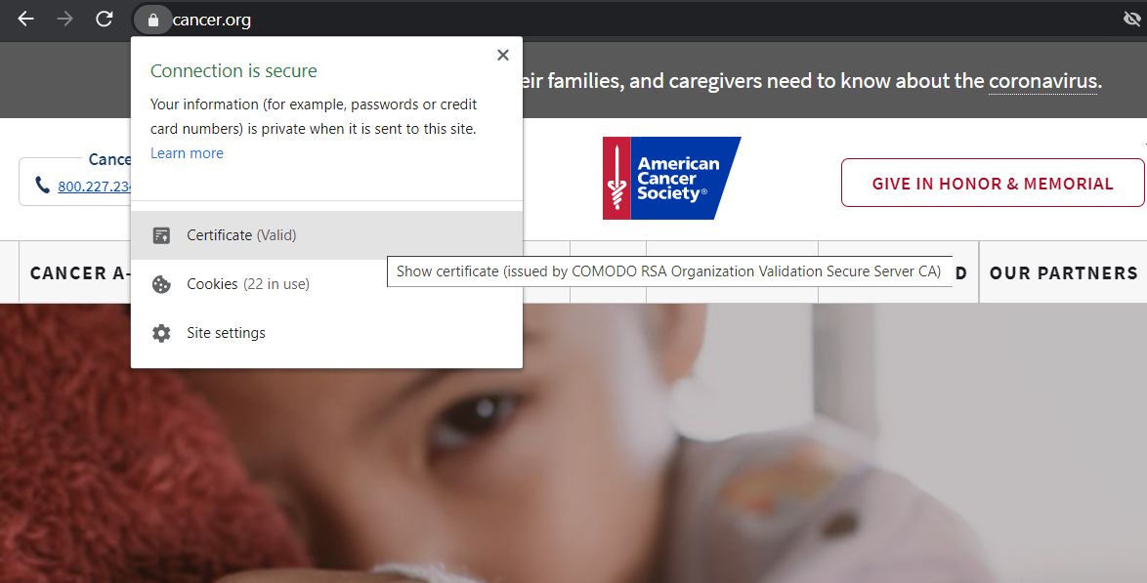
Task: Click the coronavirus link in banner
Action: pyautogui.click(x=1042, y=81)
